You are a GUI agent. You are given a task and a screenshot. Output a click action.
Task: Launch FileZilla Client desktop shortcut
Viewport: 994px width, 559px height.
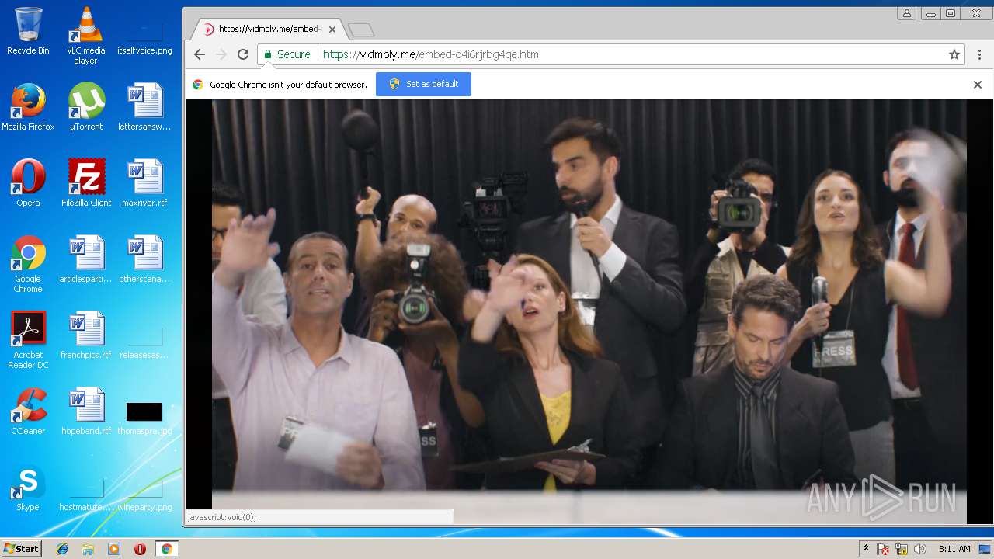click(x=86, y=183)
